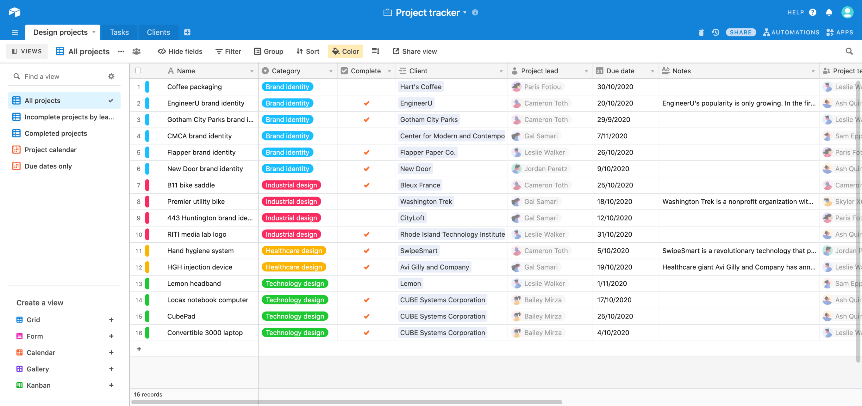Click the color bar beside Coffee packaging

coord(147,87)
